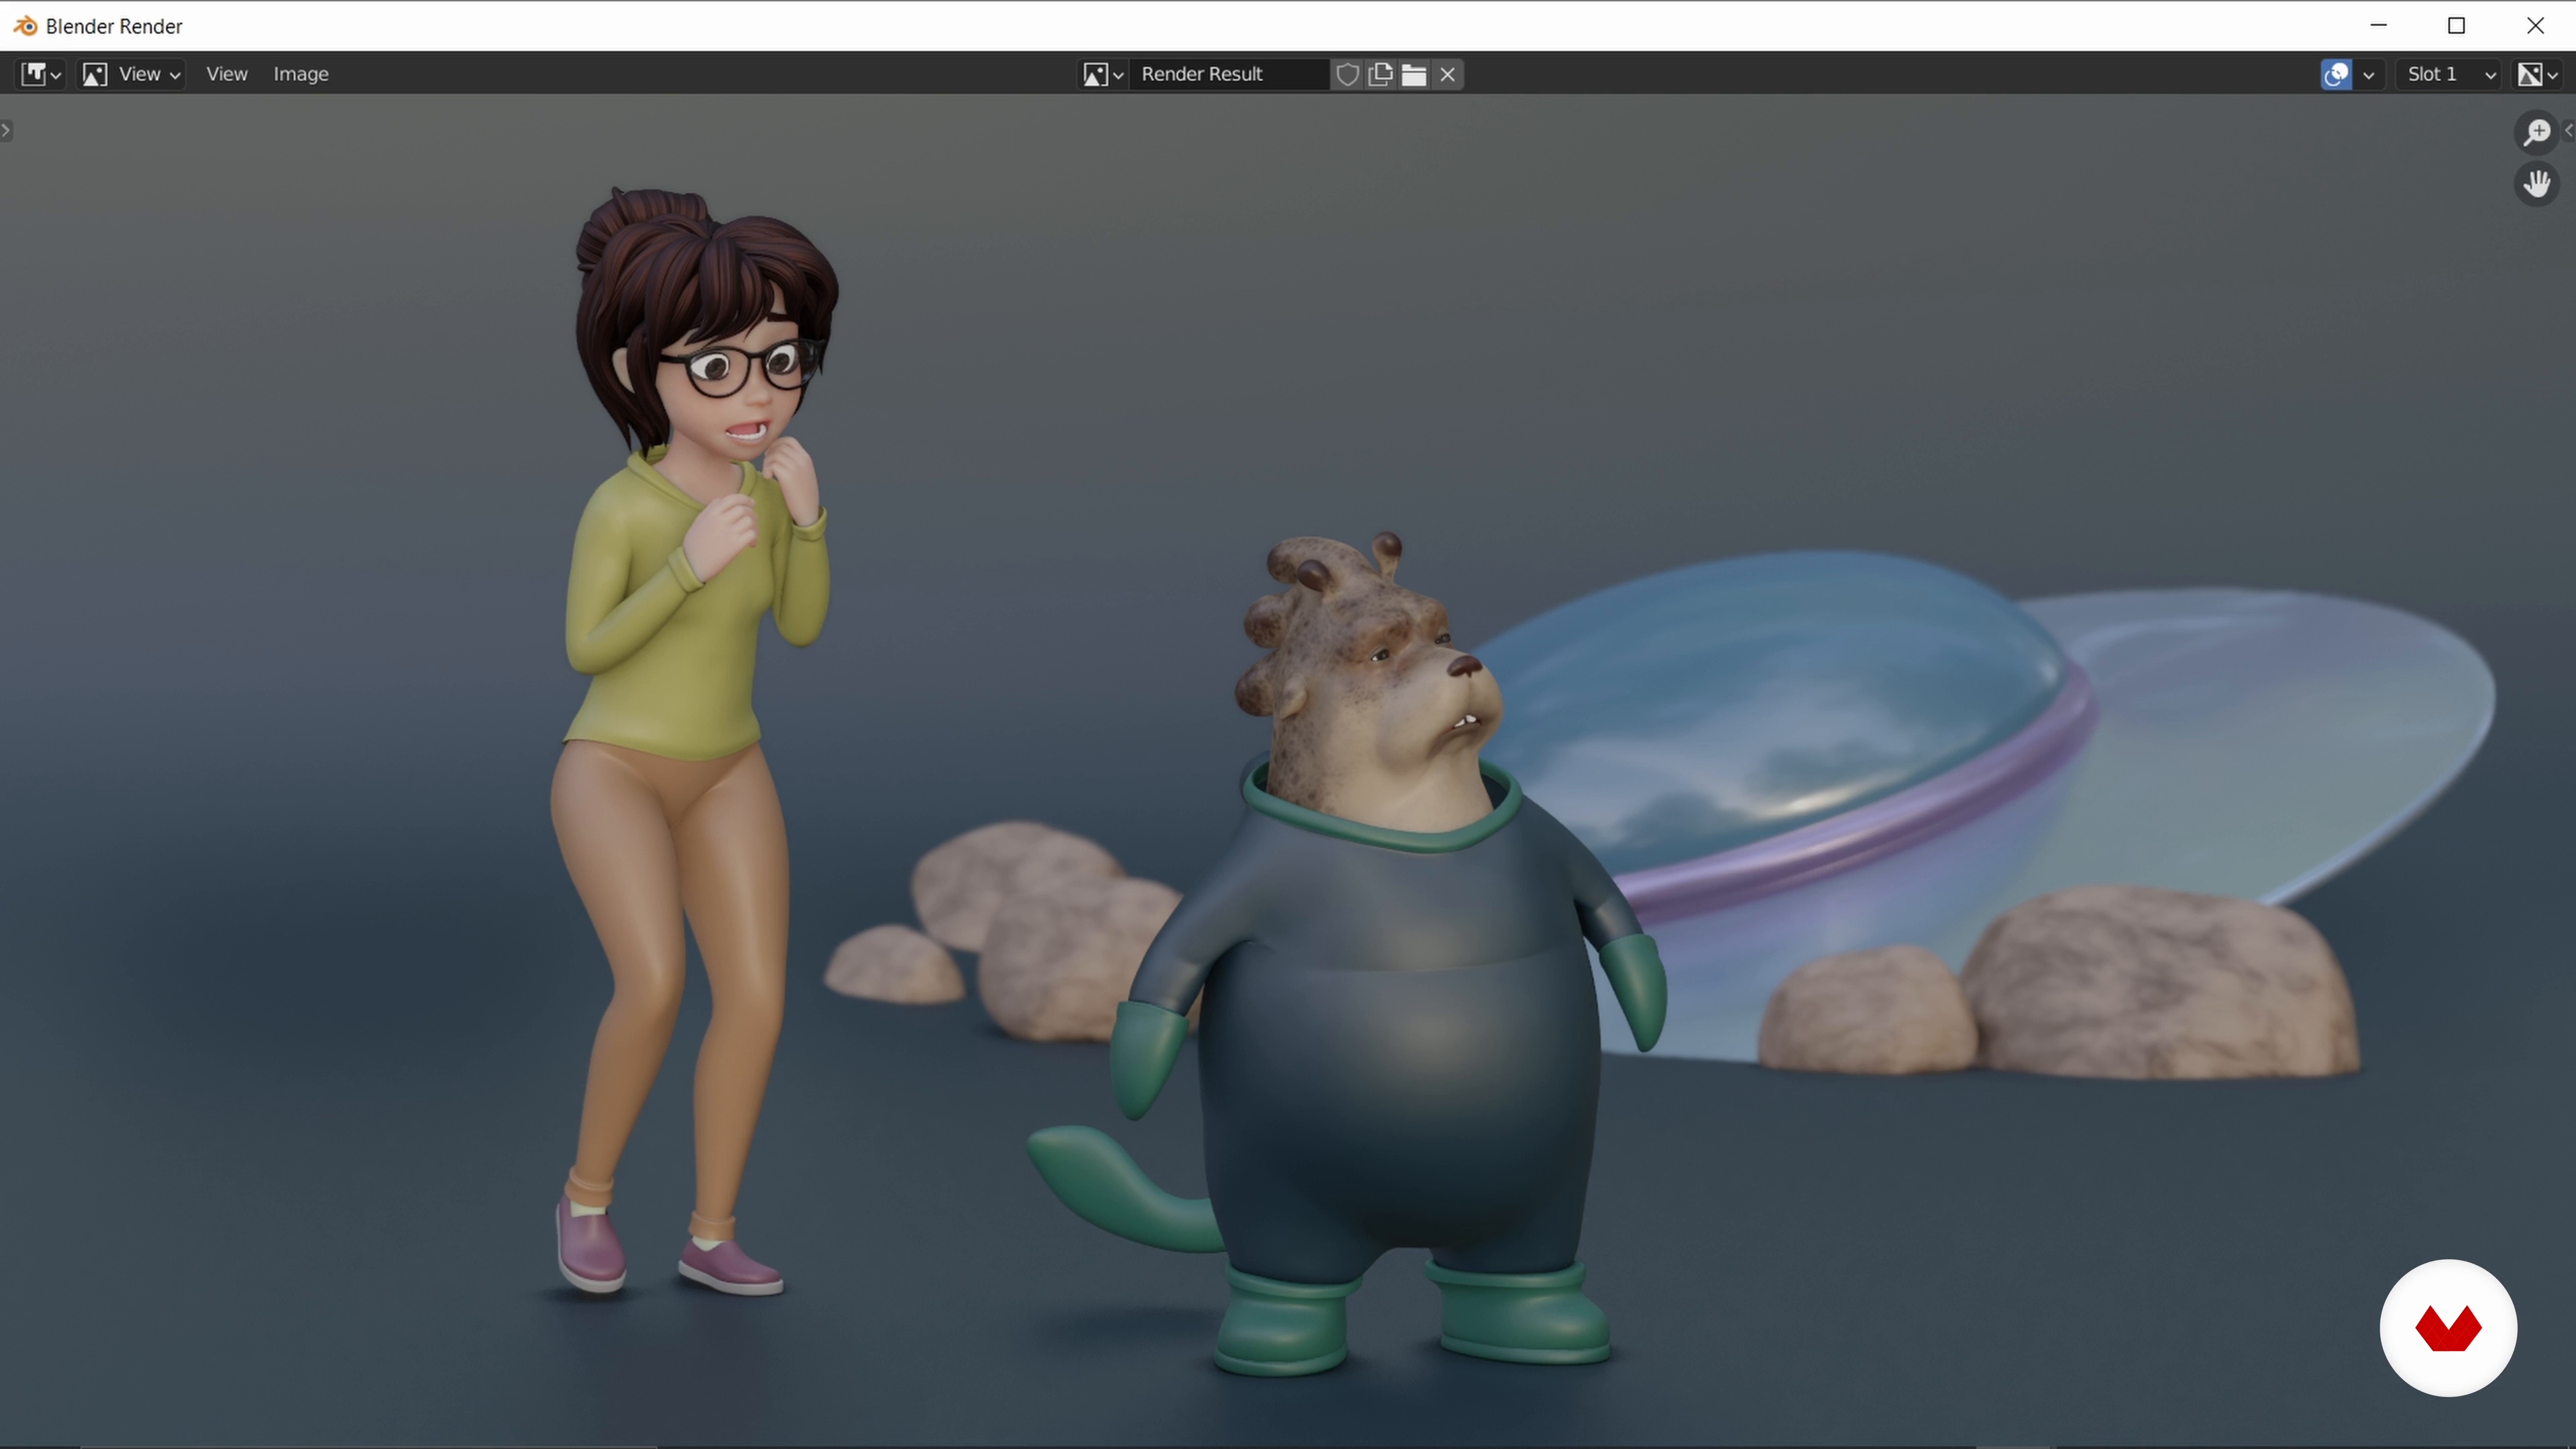Image resolution: width=2576 pixels, height=1449 pixels.
Task: Click the red logo badge
Action: pyautogui.click(x=2448, y=1328)
